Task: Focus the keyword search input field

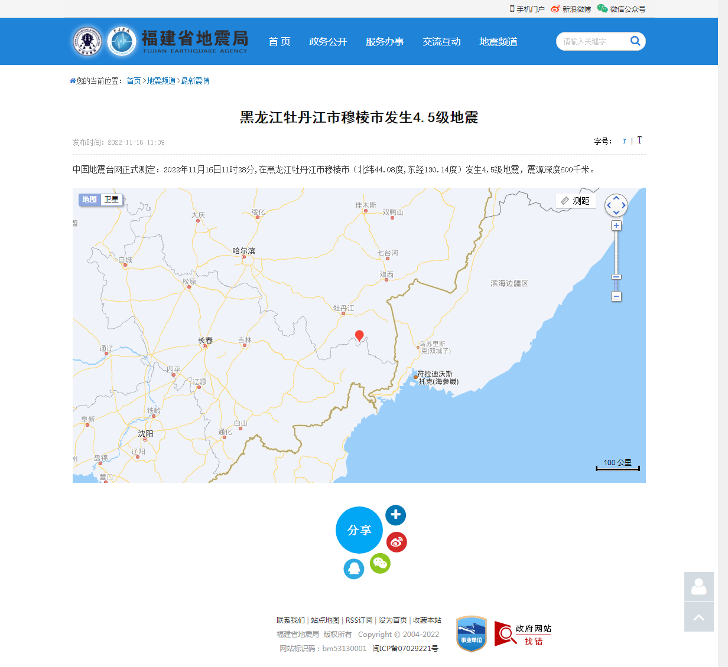Action: [591, 41]
